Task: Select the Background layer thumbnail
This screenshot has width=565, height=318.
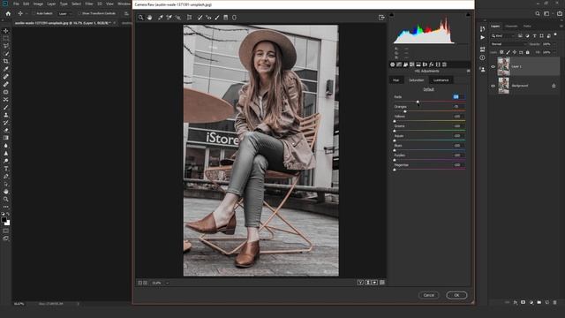Action: (x=503, y=86)
